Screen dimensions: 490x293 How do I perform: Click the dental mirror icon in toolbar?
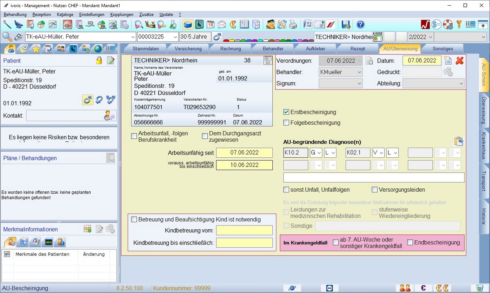coord(7,25)
